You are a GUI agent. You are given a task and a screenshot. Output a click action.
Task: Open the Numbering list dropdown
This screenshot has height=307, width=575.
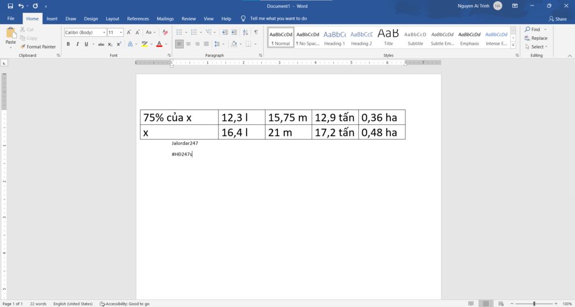(201, 32)
